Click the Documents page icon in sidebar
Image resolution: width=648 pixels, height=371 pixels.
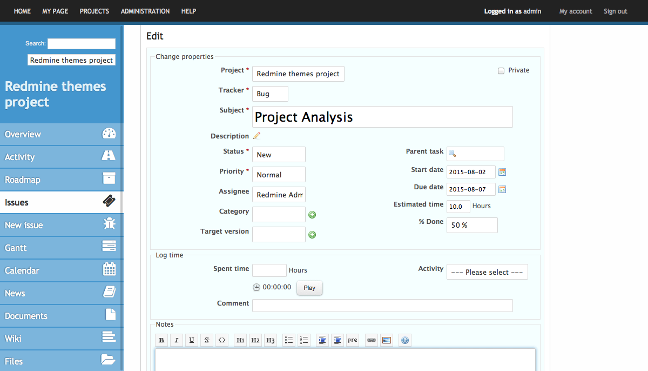(x=110, y=315)
